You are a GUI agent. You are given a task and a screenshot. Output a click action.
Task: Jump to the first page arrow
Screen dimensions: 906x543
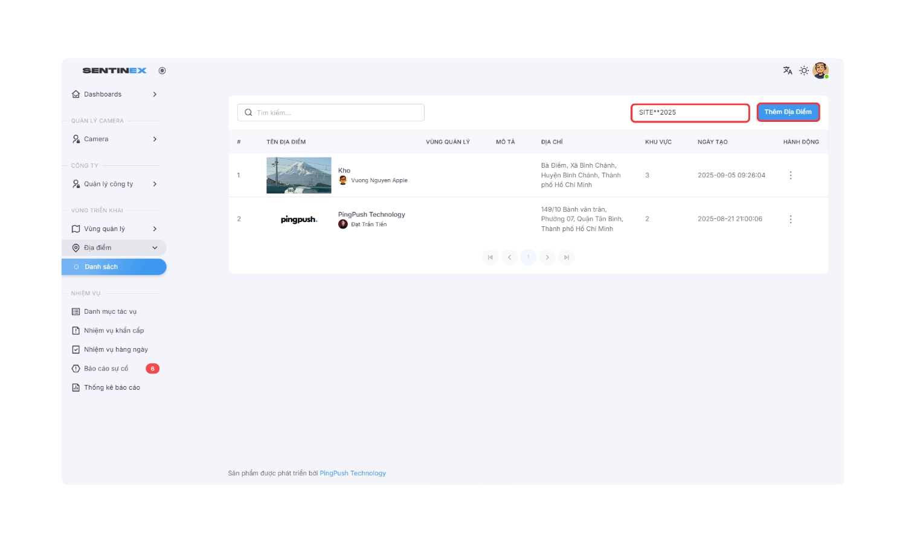tap(490, 258)
